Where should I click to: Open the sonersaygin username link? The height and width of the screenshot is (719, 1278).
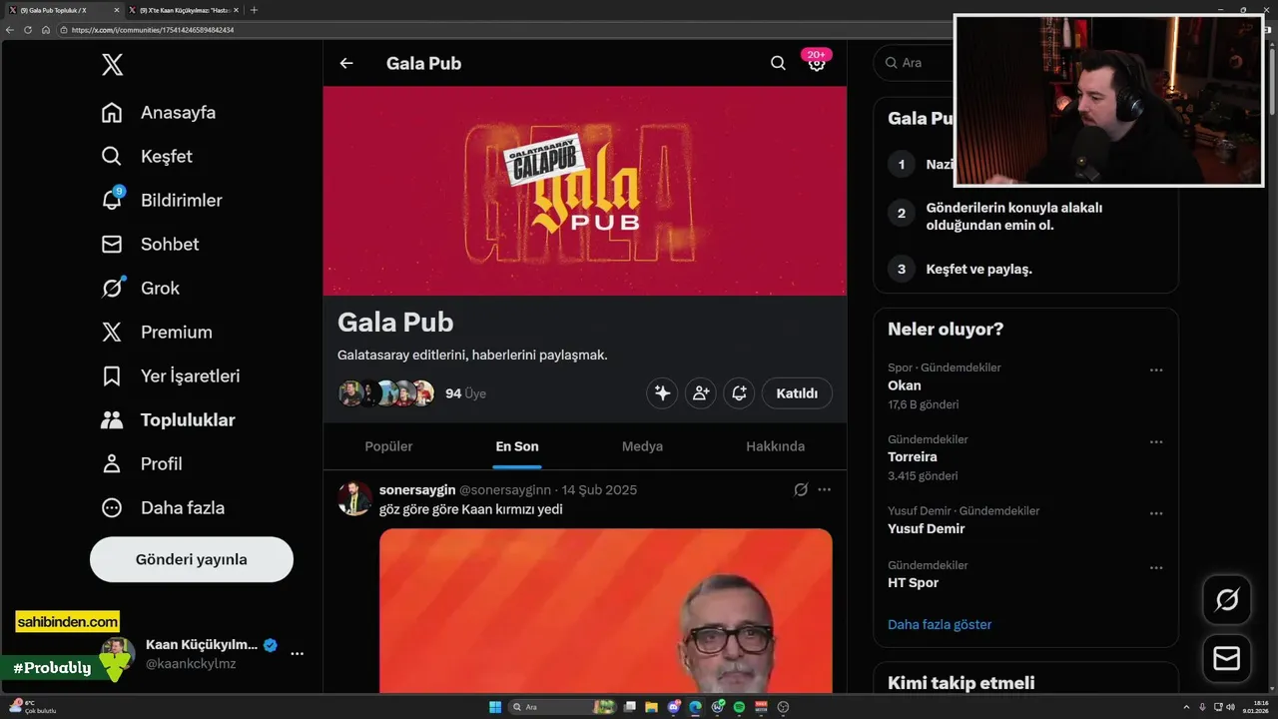tap(417, 490)
